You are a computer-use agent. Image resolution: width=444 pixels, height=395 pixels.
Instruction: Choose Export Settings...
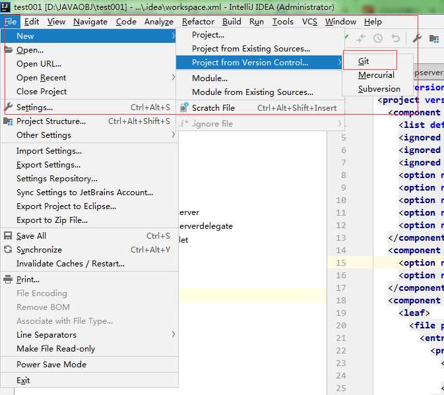pos(48,165)
